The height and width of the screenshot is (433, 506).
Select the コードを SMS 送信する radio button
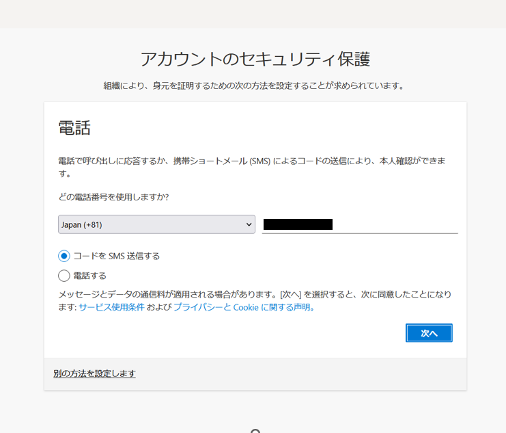click(x=64, y=256)
